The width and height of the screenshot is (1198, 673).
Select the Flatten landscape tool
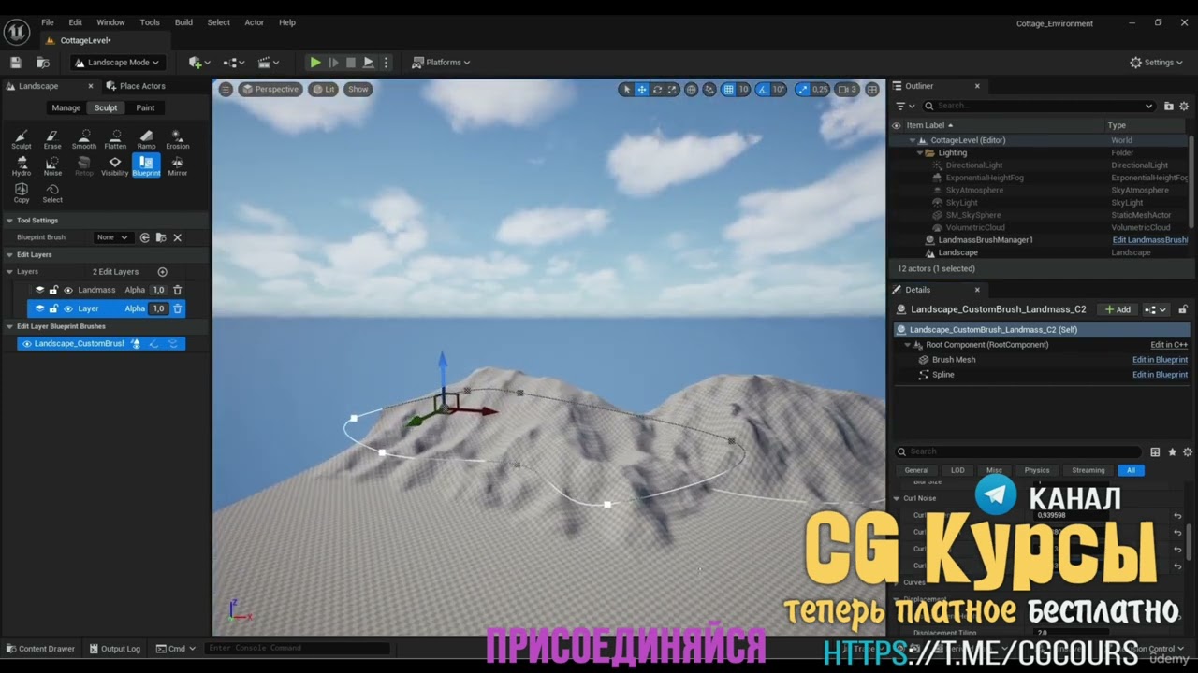tap(115, 139)
